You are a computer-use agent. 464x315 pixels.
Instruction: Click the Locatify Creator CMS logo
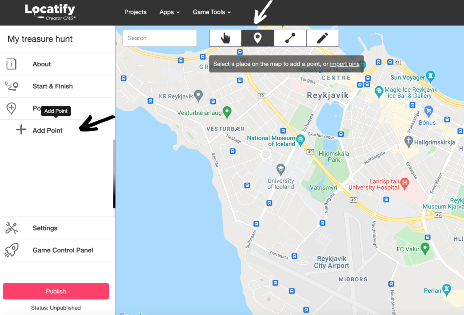[x=50, y=12]
